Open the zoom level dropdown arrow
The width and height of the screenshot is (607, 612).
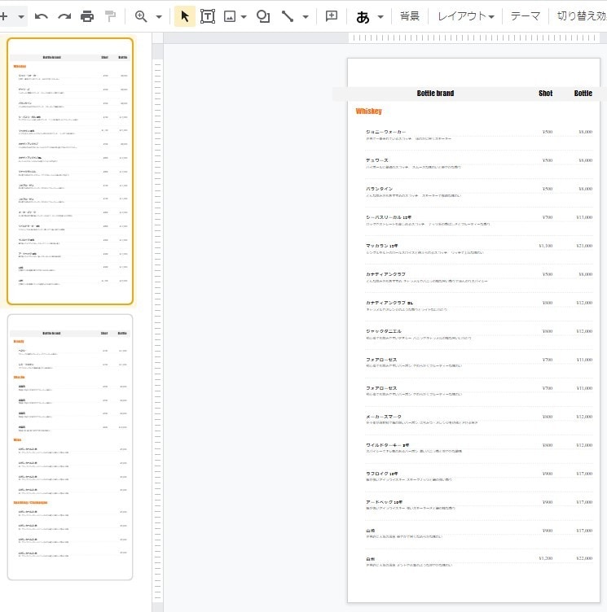(159, 17)
